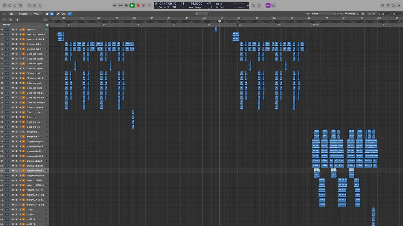Show Automation button in tracks toolbar
This screenshot has height=226, width=403.
coord(58,14)
